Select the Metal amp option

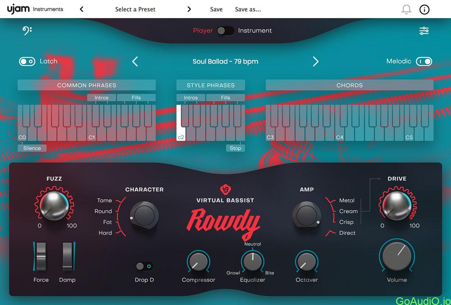tap(346, 200)
